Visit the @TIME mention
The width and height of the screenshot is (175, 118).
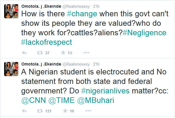(x=62, y=100)
